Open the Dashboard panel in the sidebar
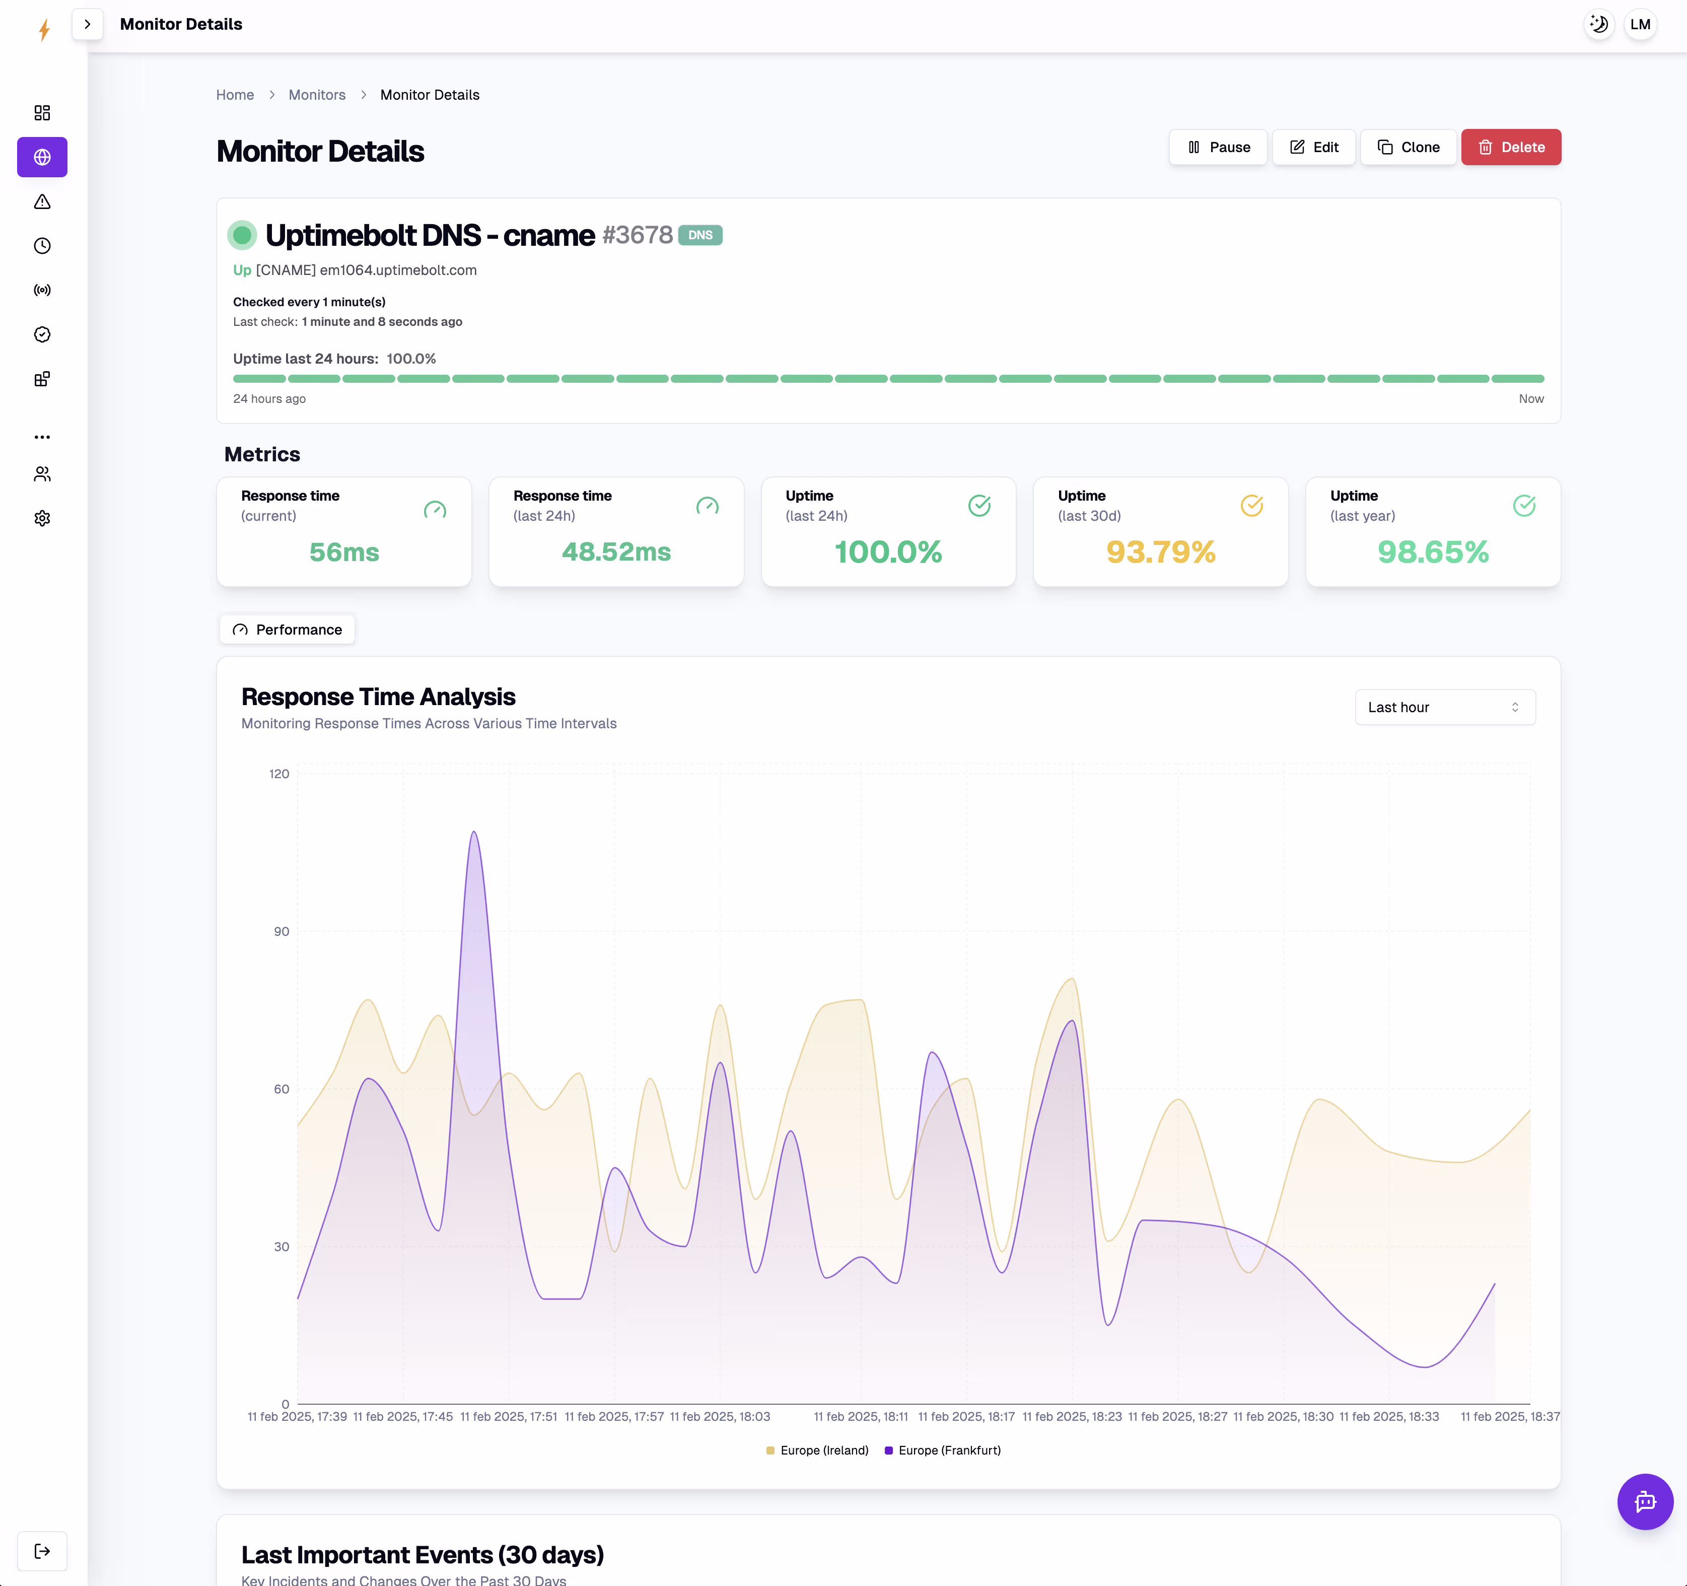 click(42, 112)
